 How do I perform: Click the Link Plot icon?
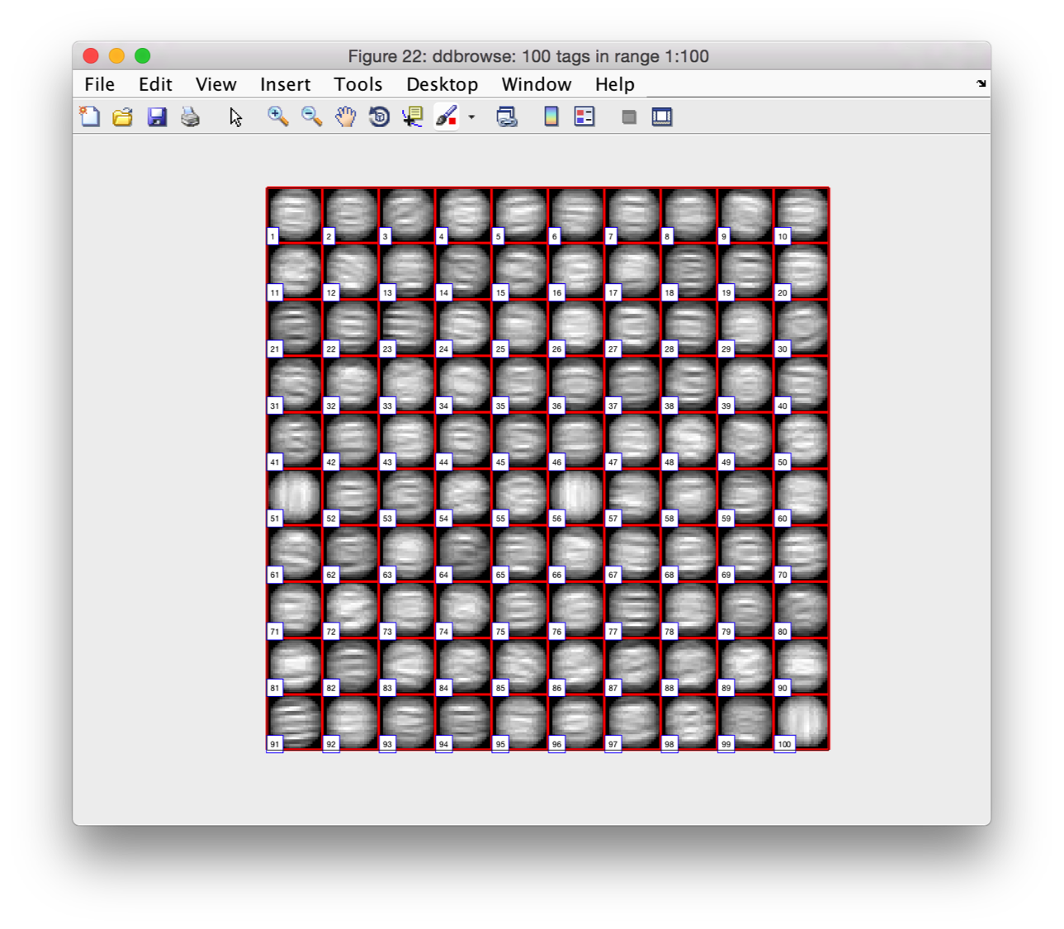click(507, 116)
